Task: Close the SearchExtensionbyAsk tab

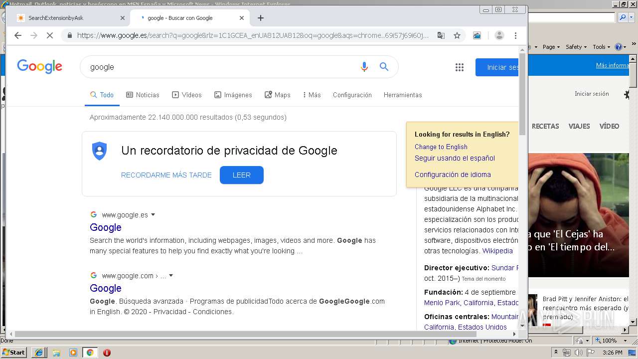Action: [x=123, y=18]
